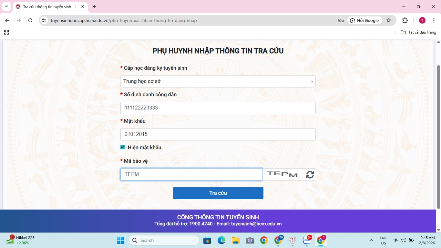Click the refresh security code icon

(x=310, y=174)
